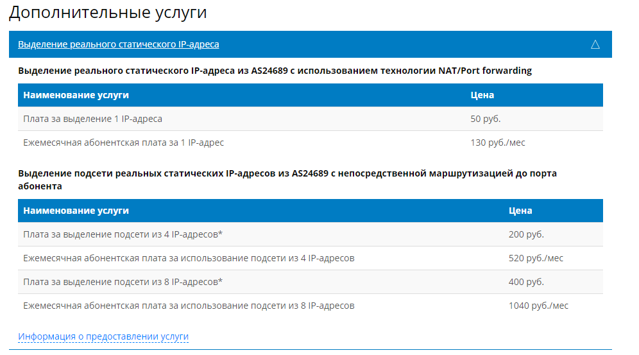Viewport: 639px width, 355px height.
Task: Select the "50 руб." price cell
Action: click(486, 119)
